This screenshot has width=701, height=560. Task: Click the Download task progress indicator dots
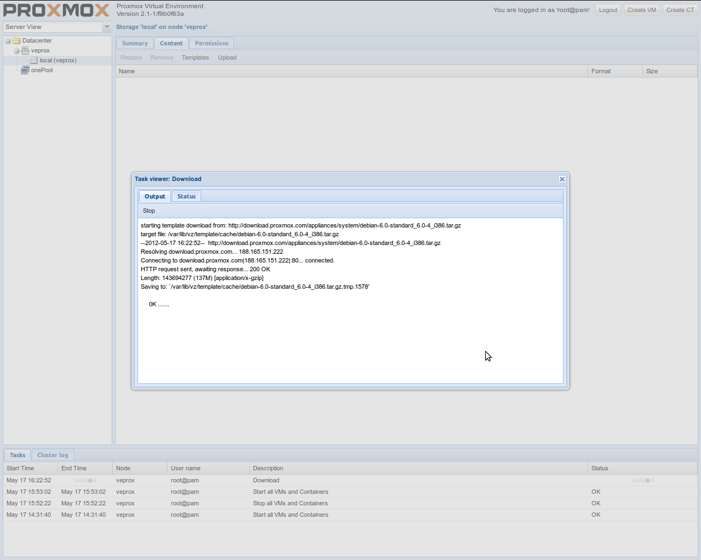[642, 480]
